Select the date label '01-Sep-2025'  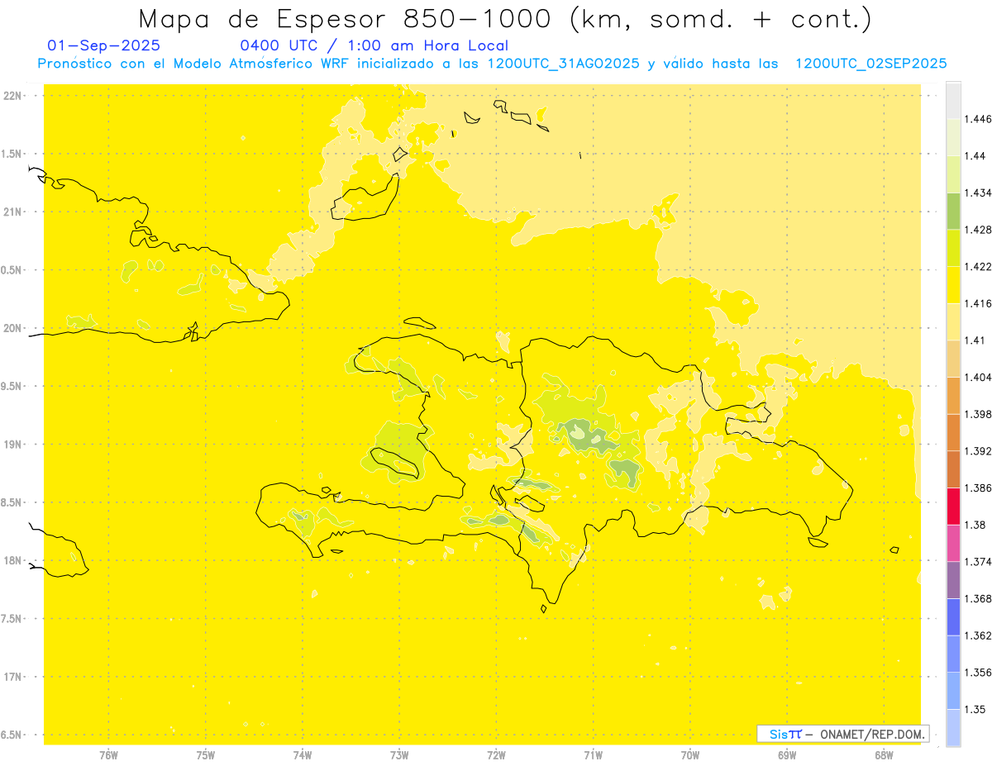click(x=104, y=46)
